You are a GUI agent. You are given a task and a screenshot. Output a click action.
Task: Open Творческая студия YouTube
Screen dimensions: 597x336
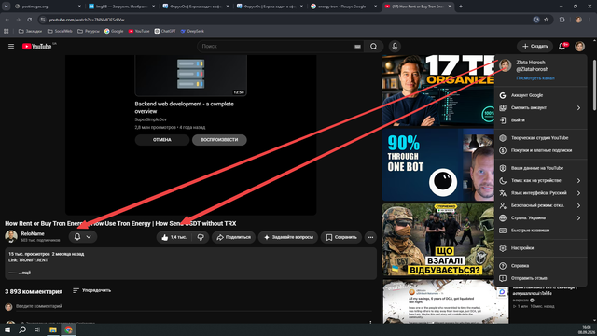coord(541,138)
